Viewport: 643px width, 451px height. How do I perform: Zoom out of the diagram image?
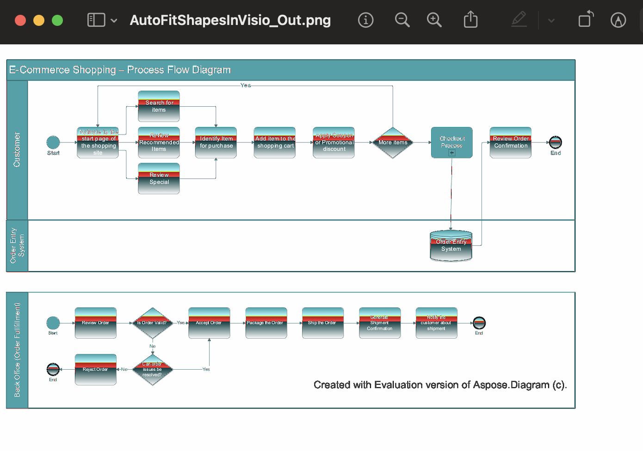coord(402,20)
